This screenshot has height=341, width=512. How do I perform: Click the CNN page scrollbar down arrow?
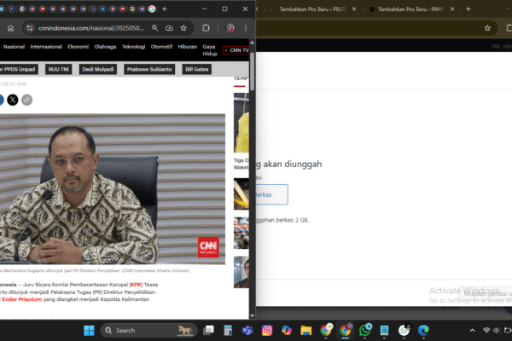coord(252,316)
